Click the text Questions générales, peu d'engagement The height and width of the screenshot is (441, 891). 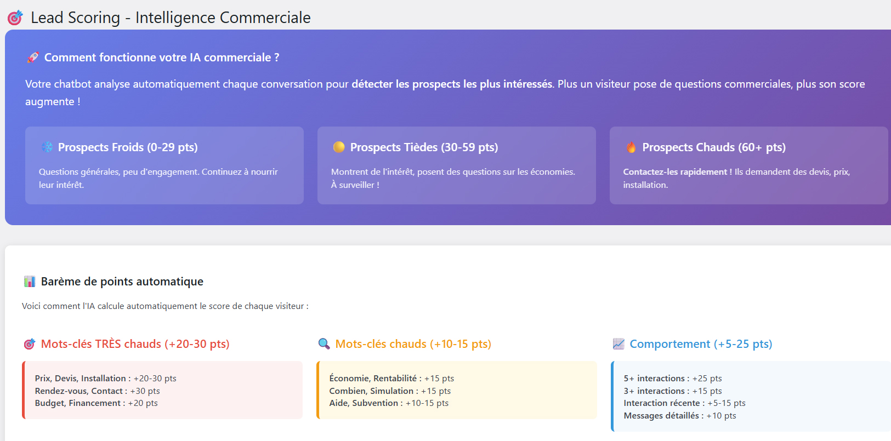pos(119,172)
